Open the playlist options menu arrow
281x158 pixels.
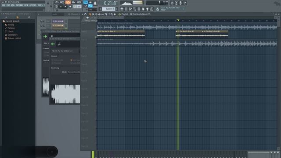(83, 14)
